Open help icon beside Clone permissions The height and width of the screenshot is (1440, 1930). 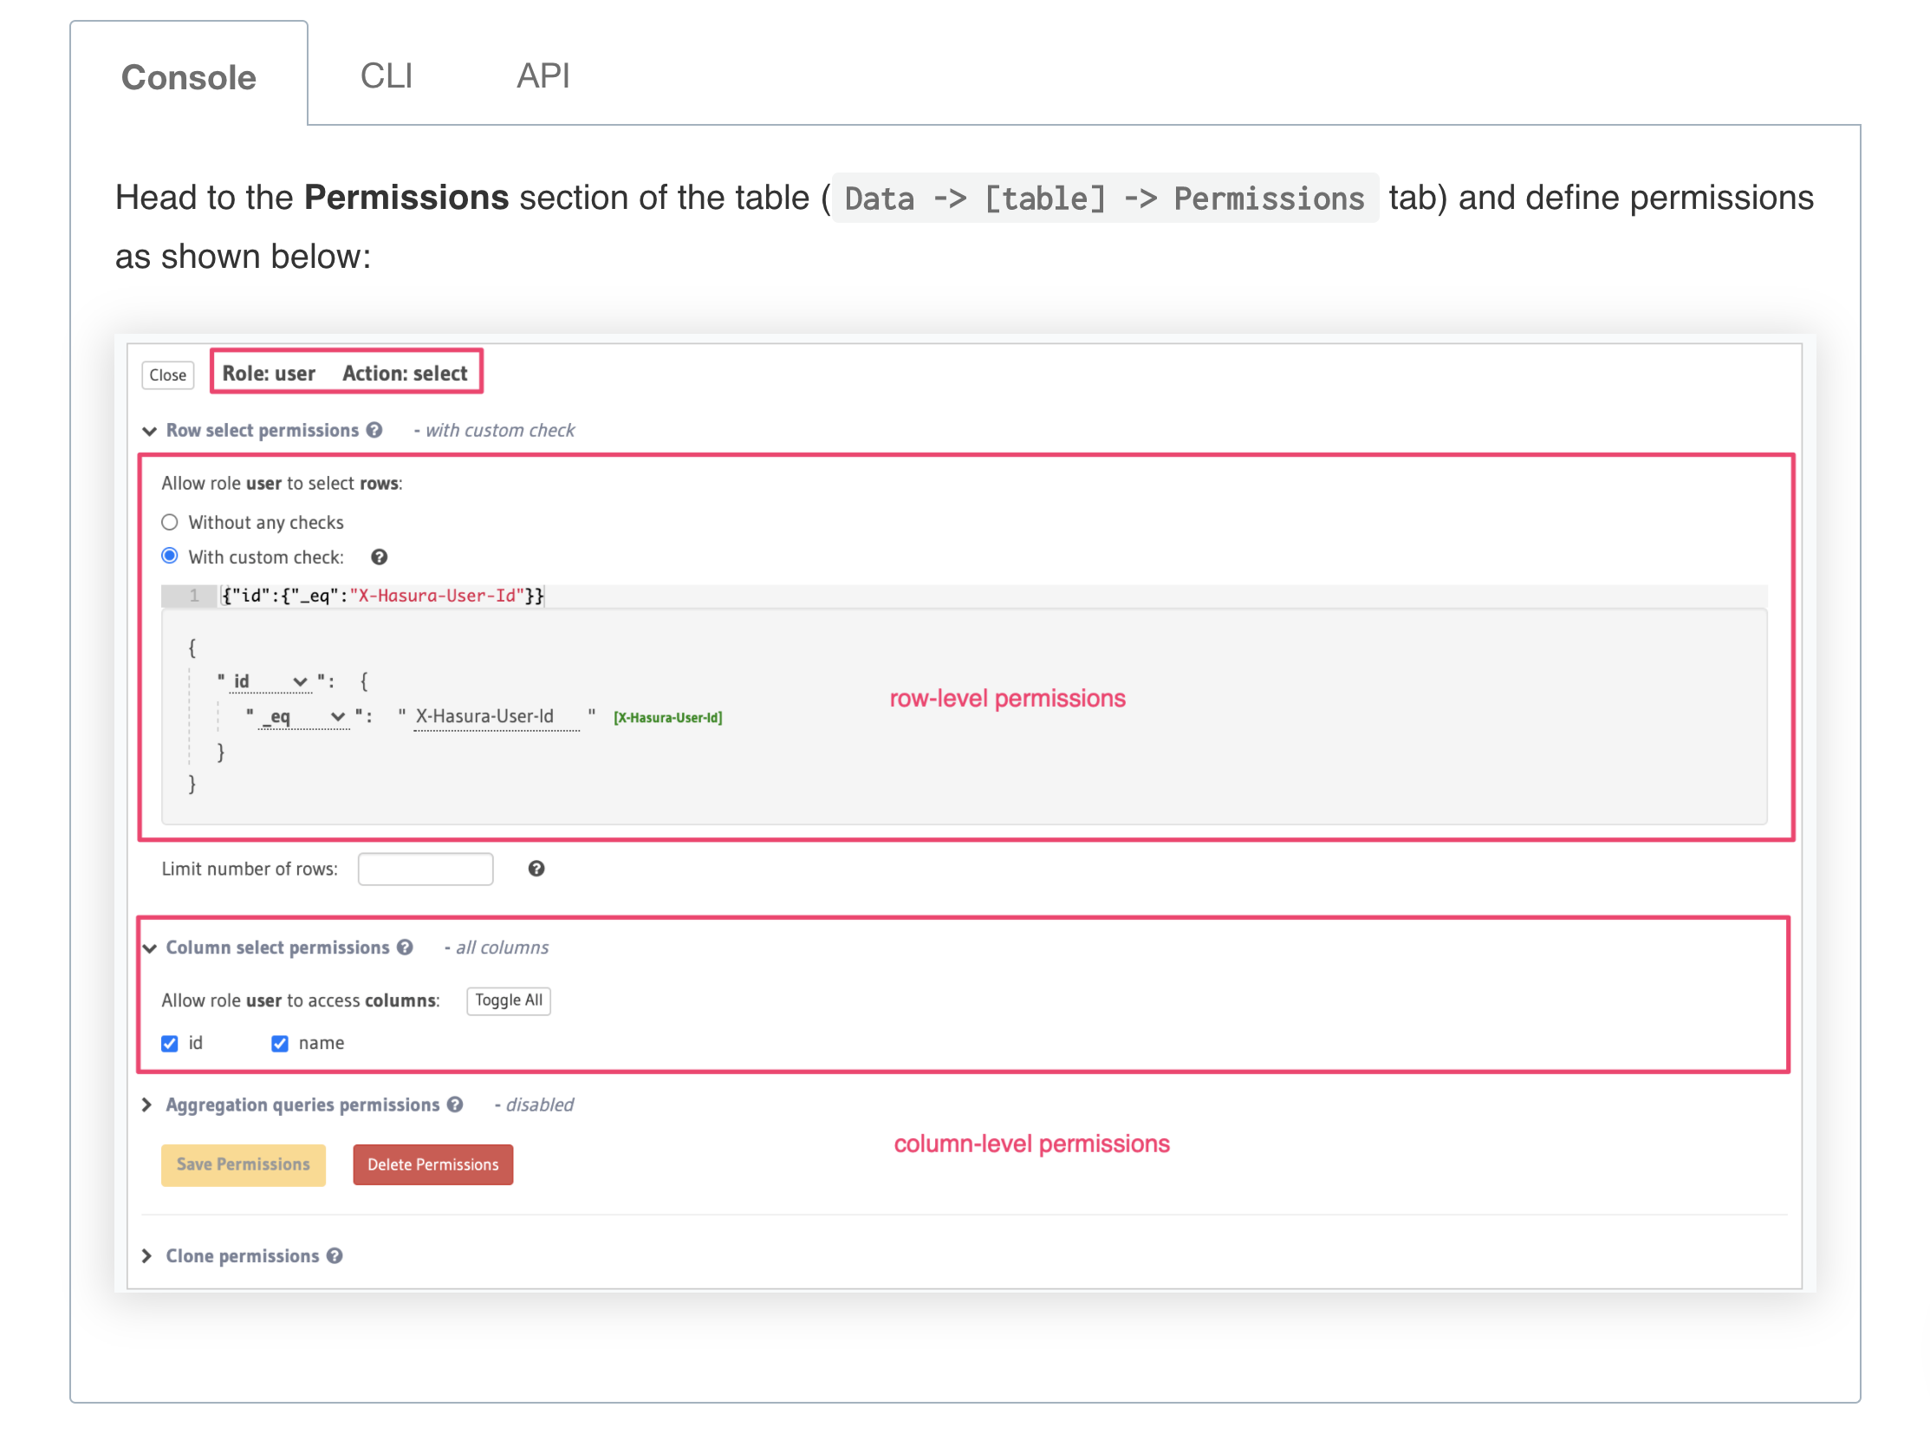(335, 1255)
